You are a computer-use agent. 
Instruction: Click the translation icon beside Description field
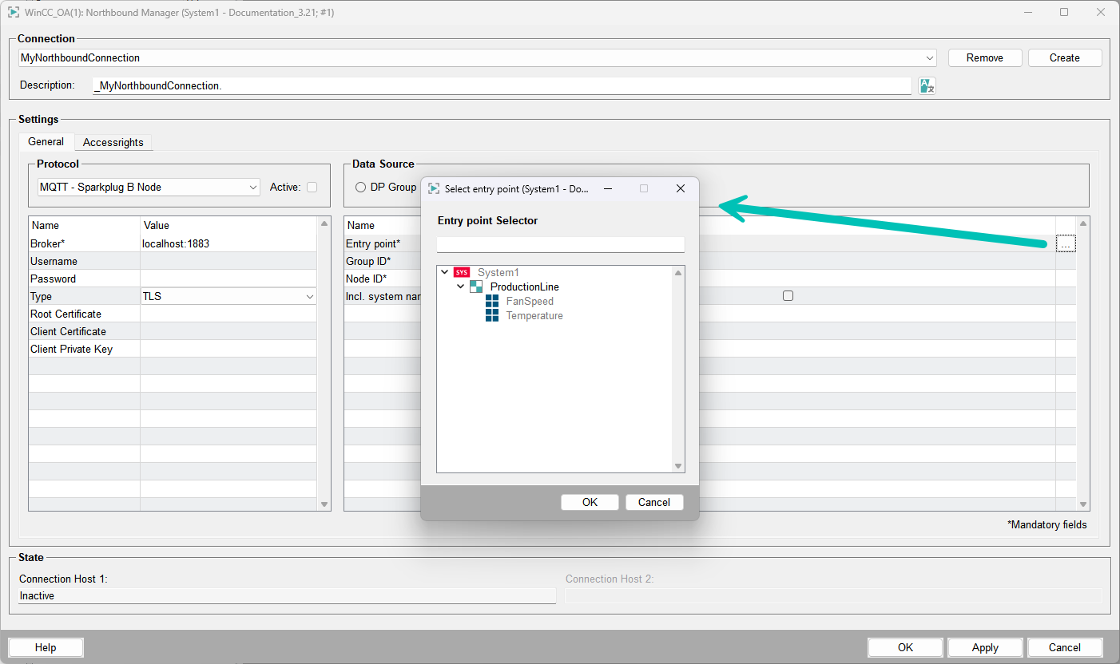point(927,85)
